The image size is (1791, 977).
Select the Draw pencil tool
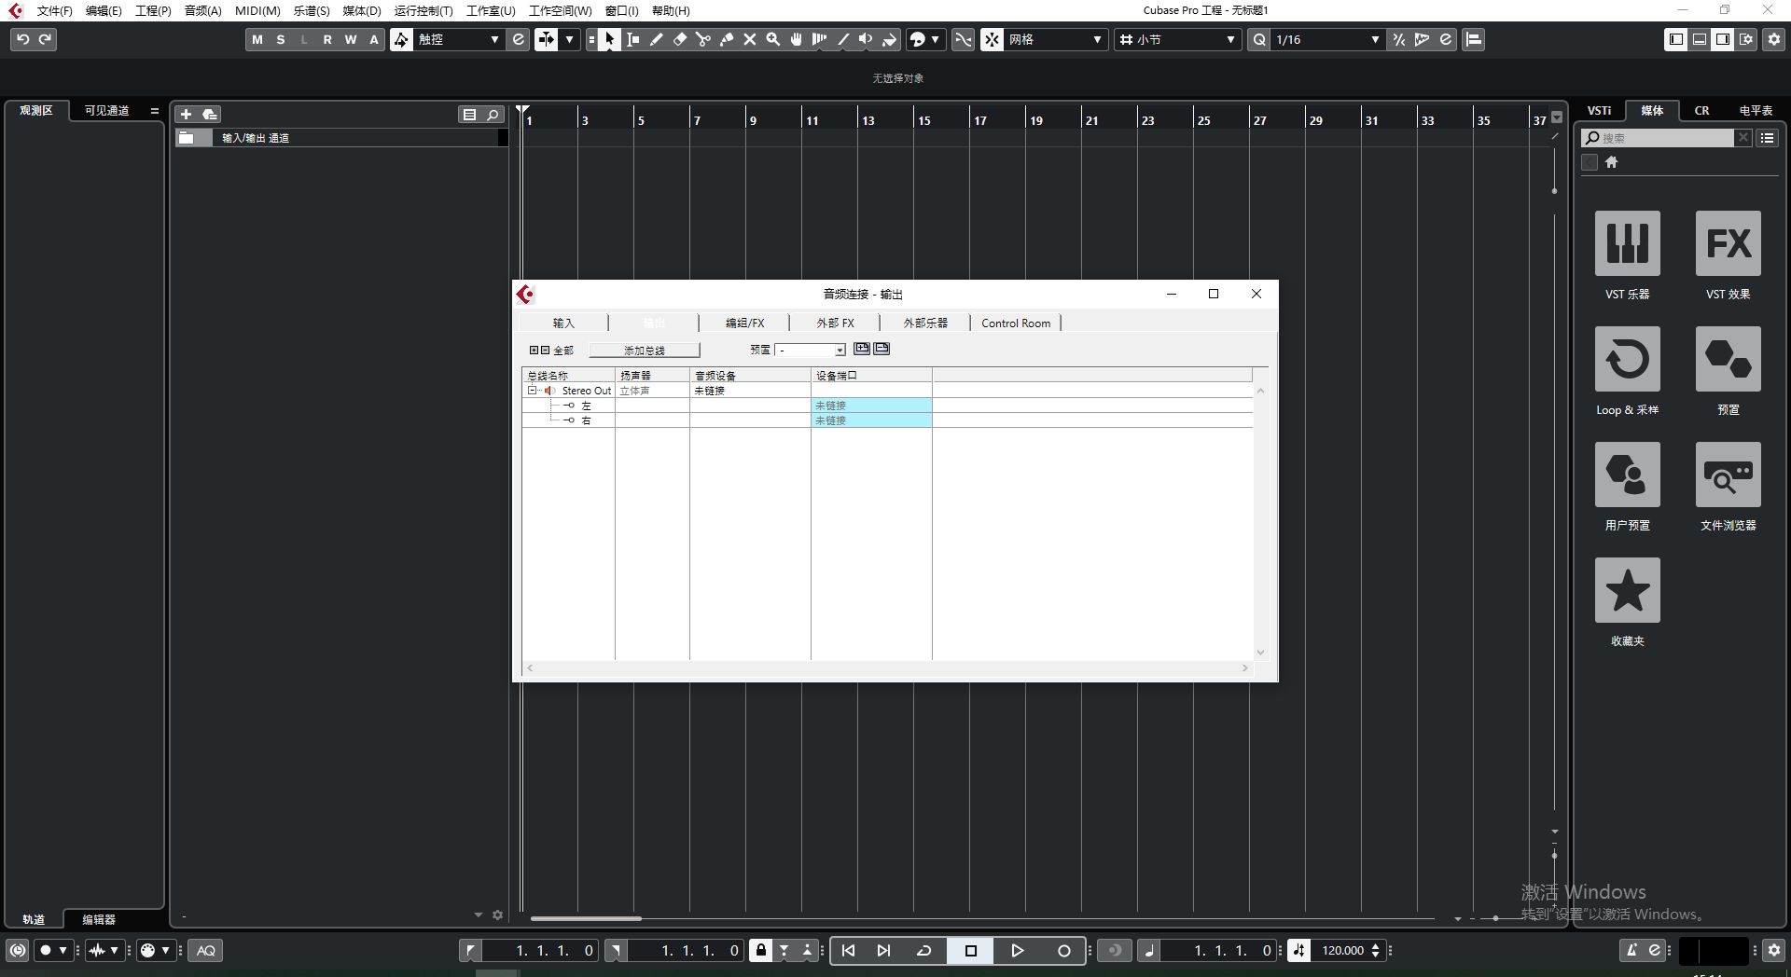coord(656,39)
